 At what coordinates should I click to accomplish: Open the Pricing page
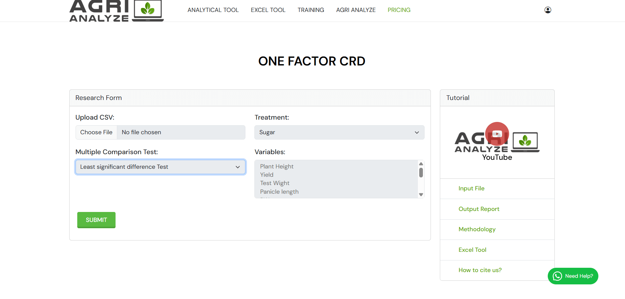(399, 10)
